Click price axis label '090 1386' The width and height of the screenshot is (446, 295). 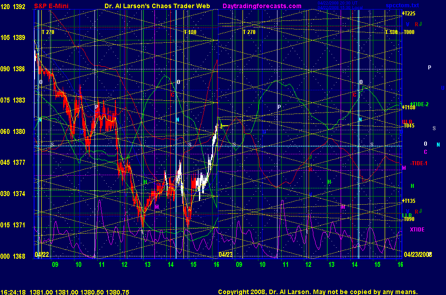click(13, 69)
